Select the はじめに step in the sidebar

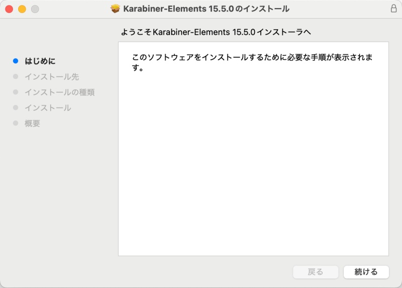click(x=40, y=61)
